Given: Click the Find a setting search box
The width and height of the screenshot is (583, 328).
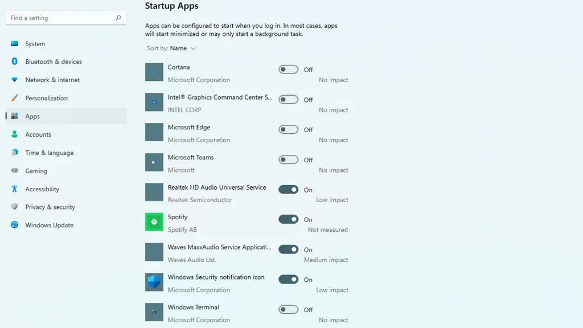Looking at the screenshot, I should (60, 18).
